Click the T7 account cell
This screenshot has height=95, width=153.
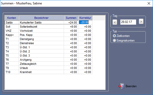pos(12,64)
